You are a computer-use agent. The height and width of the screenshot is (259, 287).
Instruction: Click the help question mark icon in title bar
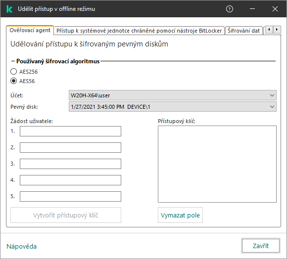[229, 9]
